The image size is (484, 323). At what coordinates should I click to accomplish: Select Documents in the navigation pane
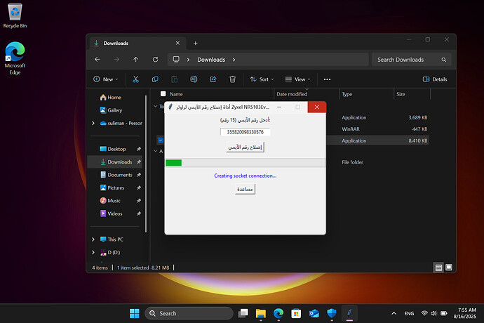(119, 175)
